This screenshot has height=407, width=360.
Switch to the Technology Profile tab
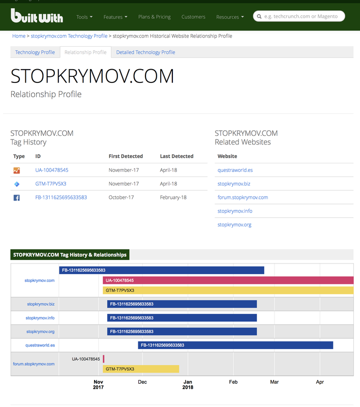click(x=35, y=52)
